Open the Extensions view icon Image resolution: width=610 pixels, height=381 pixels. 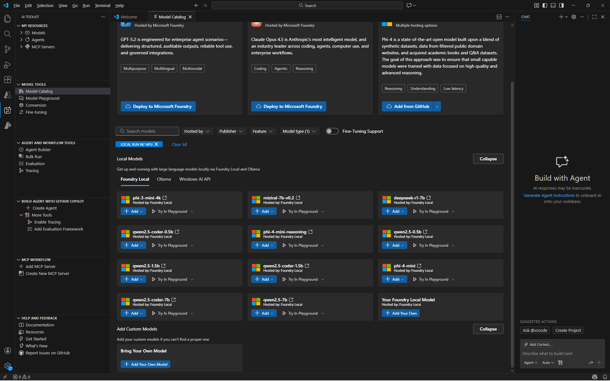tap(7, 80)
